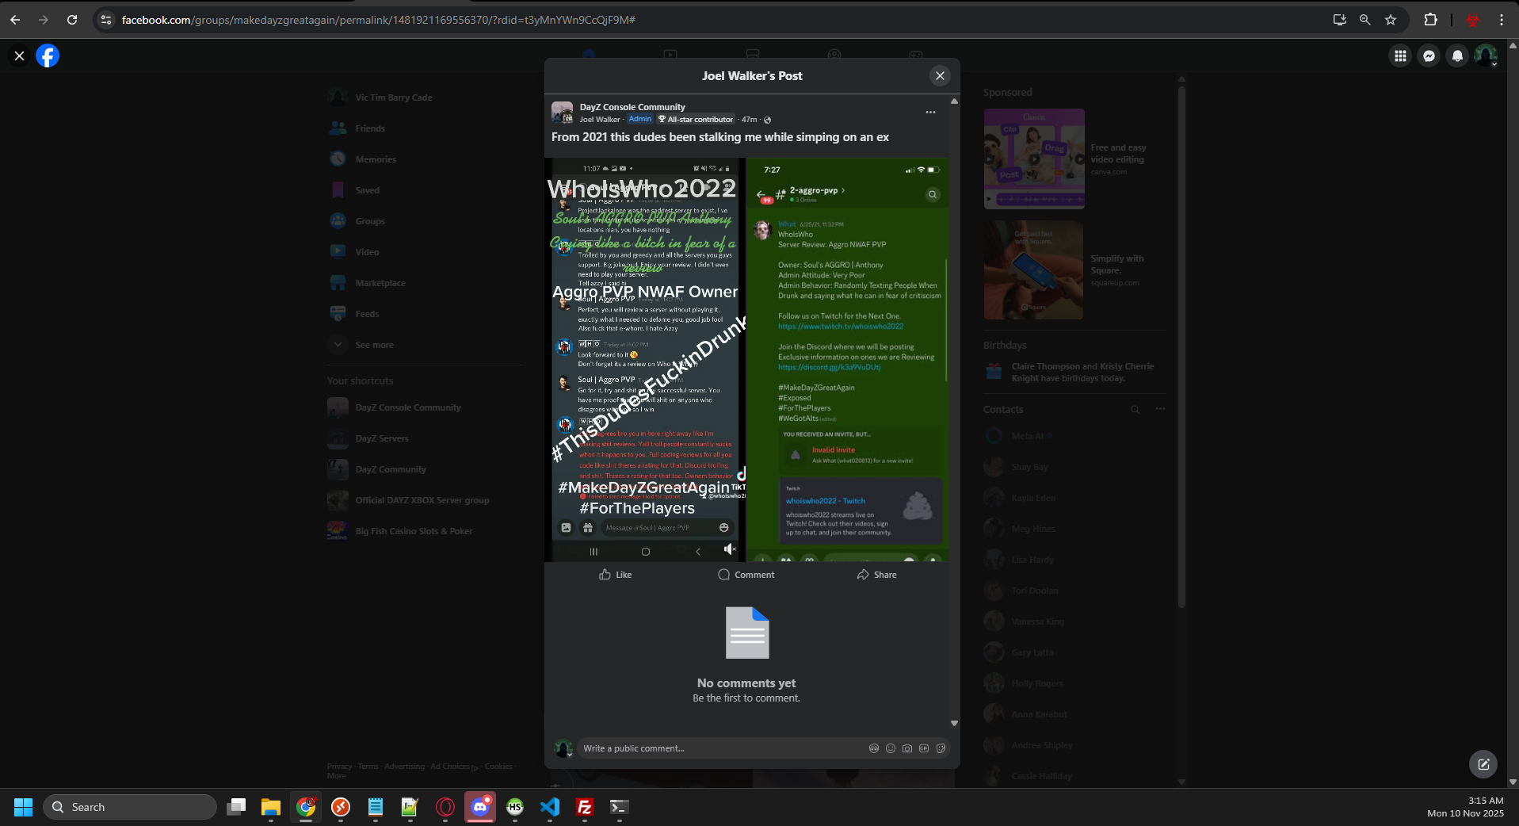1519x826 pixels.
Task: Open Official DAYZ XBOX Server group shortcut
Action: tap(424, 500)
